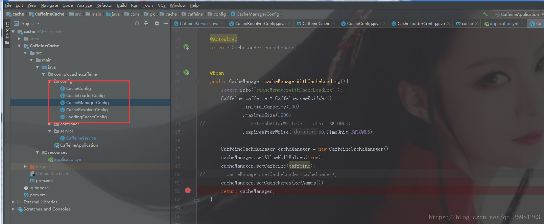The height and width of the screenshot is (224, 544).
Task: Click CacheResolverConfig class icon in the tree
Action: [x=63, y=110]
